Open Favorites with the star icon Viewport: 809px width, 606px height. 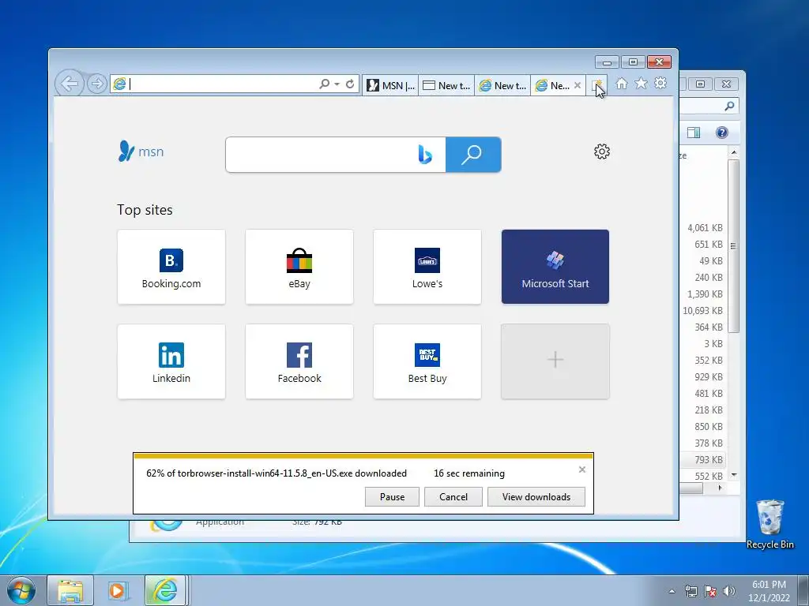point(641,83)
